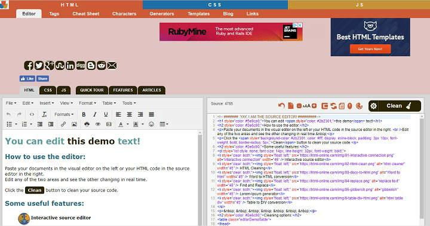
Task: Click the compress layout icon in source toolbar
Action: click(x=325, y=106)
